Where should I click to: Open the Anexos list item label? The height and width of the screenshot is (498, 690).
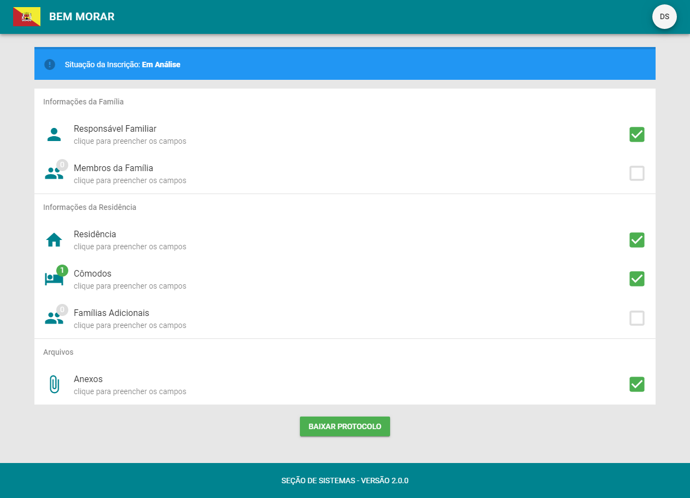(x=89, y=379)
